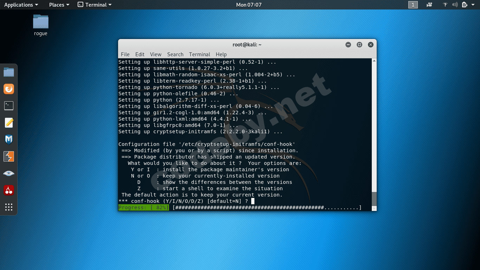The width and height of the screenshot is (480, 270).
Task: Click the volume speaker icon in top bar
Action: (x=455, y=5)
